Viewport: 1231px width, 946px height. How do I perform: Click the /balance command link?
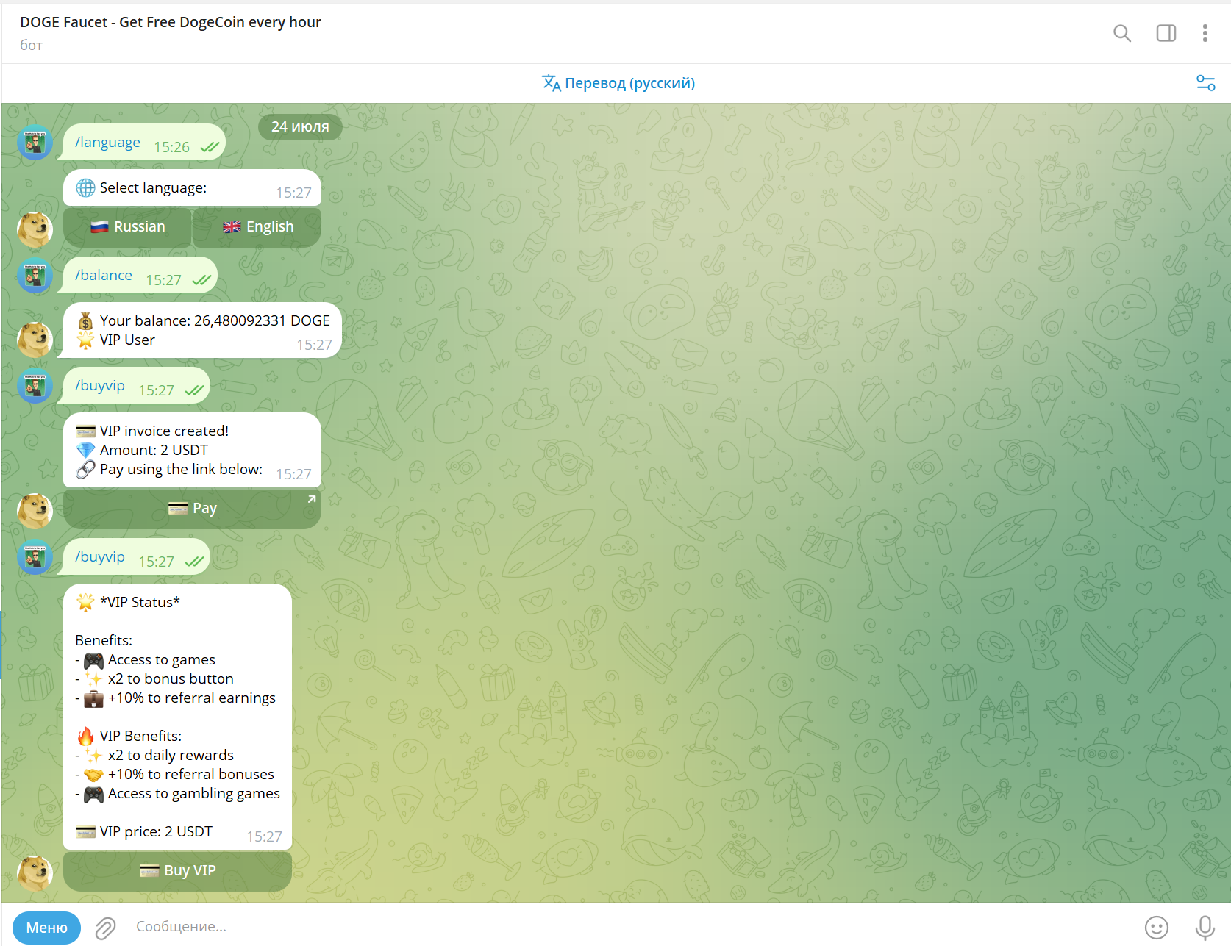[104, 276]
